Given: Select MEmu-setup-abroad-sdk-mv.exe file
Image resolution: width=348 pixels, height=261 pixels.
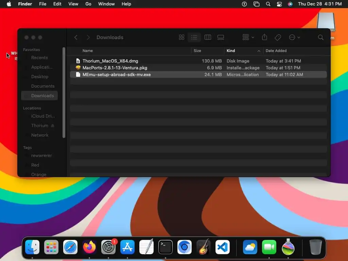Looking at the screenshot, I should (198, 74).
